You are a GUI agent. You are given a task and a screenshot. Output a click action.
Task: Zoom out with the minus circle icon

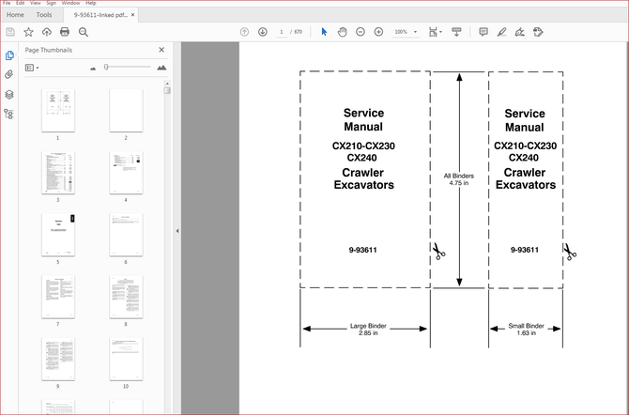pos(361,32)
